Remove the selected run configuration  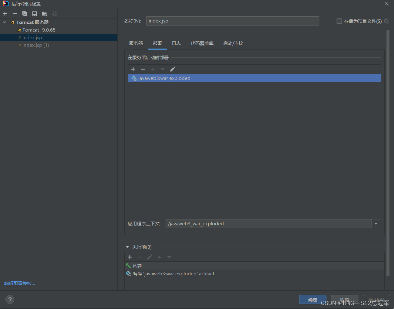pos(15,14)
